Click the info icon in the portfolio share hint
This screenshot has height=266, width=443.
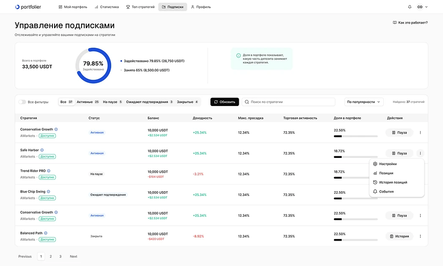(x=238, y=56)
